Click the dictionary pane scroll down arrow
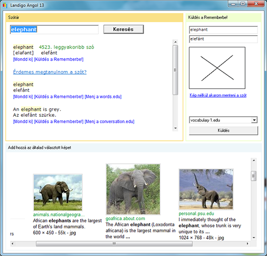Image resolution: width=267 pixels, height=256 pixels. (175, 128)
